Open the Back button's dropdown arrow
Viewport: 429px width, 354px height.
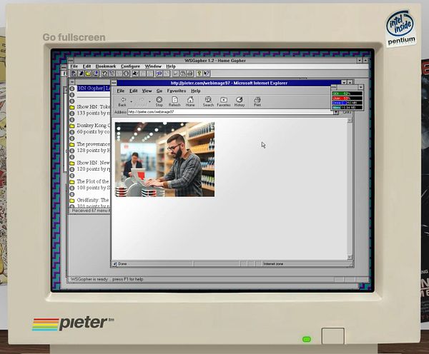click(132, 101)
